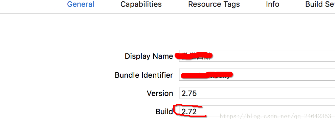Viewport: 335px width, 123px height.
Task: Click the Display Name label
Action: pos(149,56)
